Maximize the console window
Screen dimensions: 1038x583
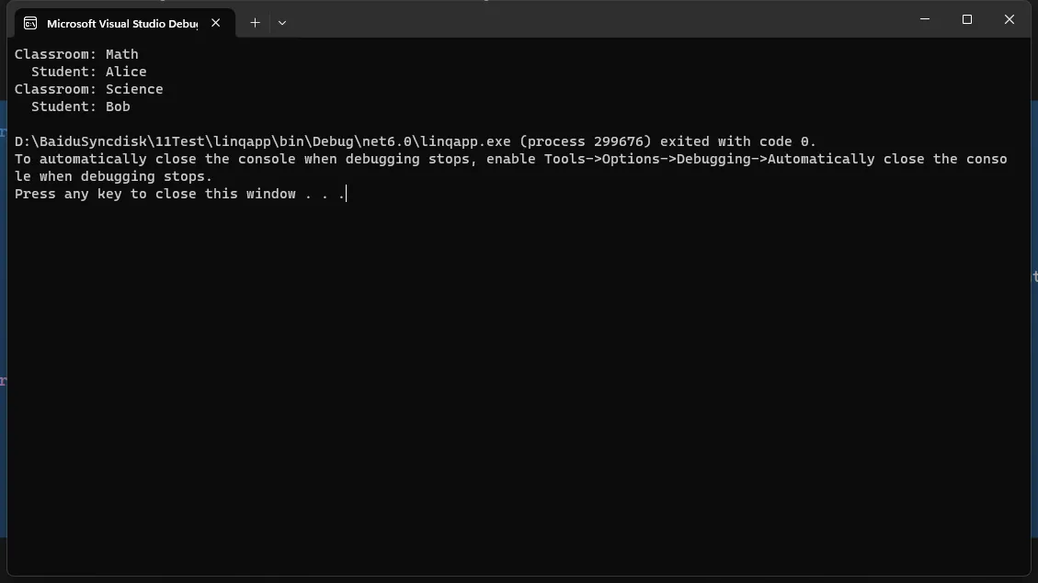coord(967,19)
